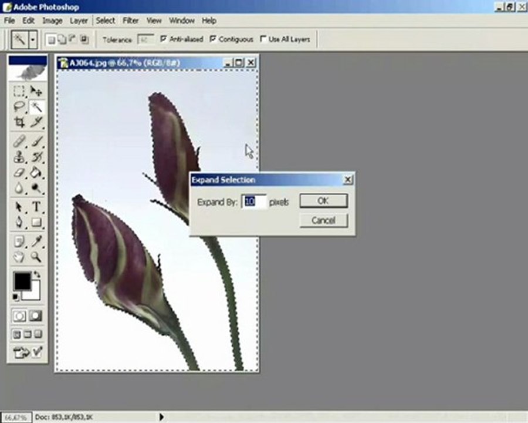Close the Expand Selection dialog

click(347, 180)
